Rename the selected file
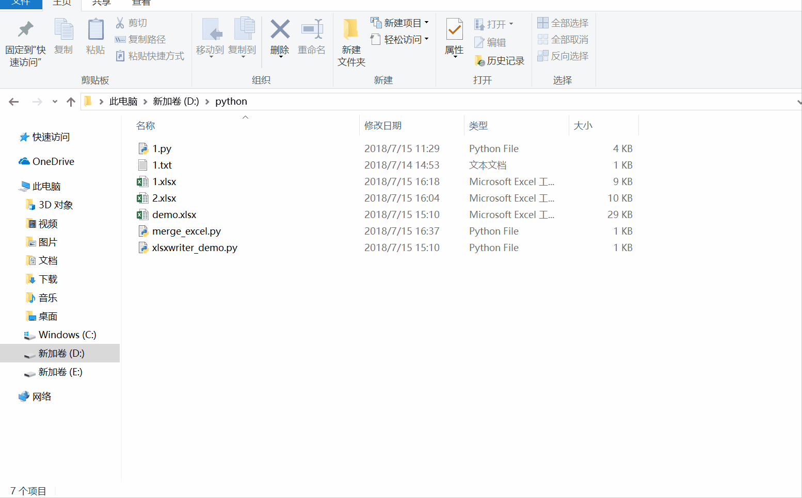Viewport: 802px width, 498px height. click(312, 36)
